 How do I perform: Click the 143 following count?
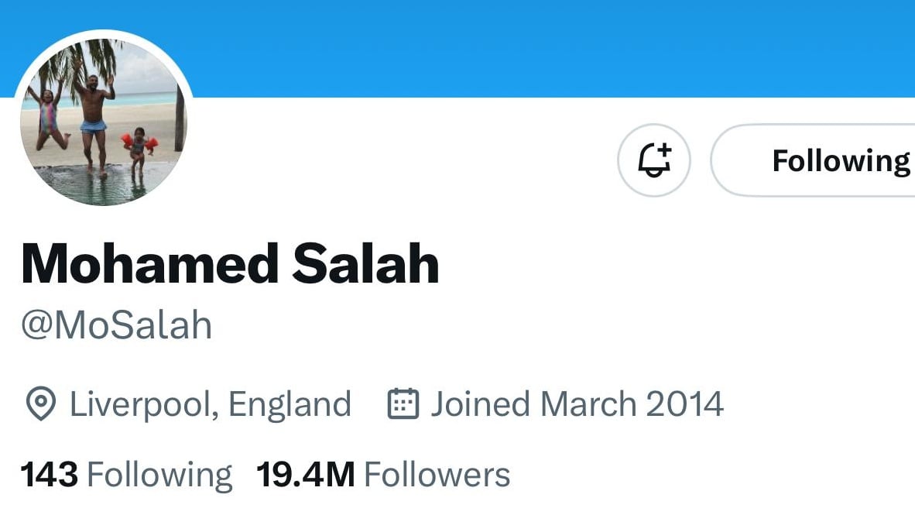(49, 474)
